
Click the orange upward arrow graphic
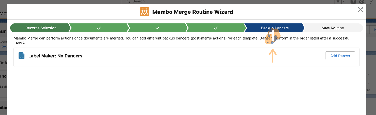click(x=273, y=56)
